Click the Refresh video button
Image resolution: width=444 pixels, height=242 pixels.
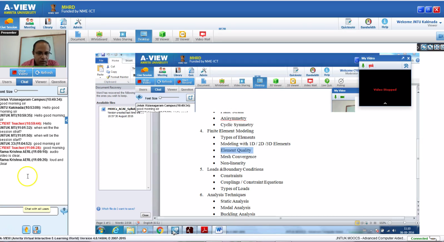tap(44, 72)
